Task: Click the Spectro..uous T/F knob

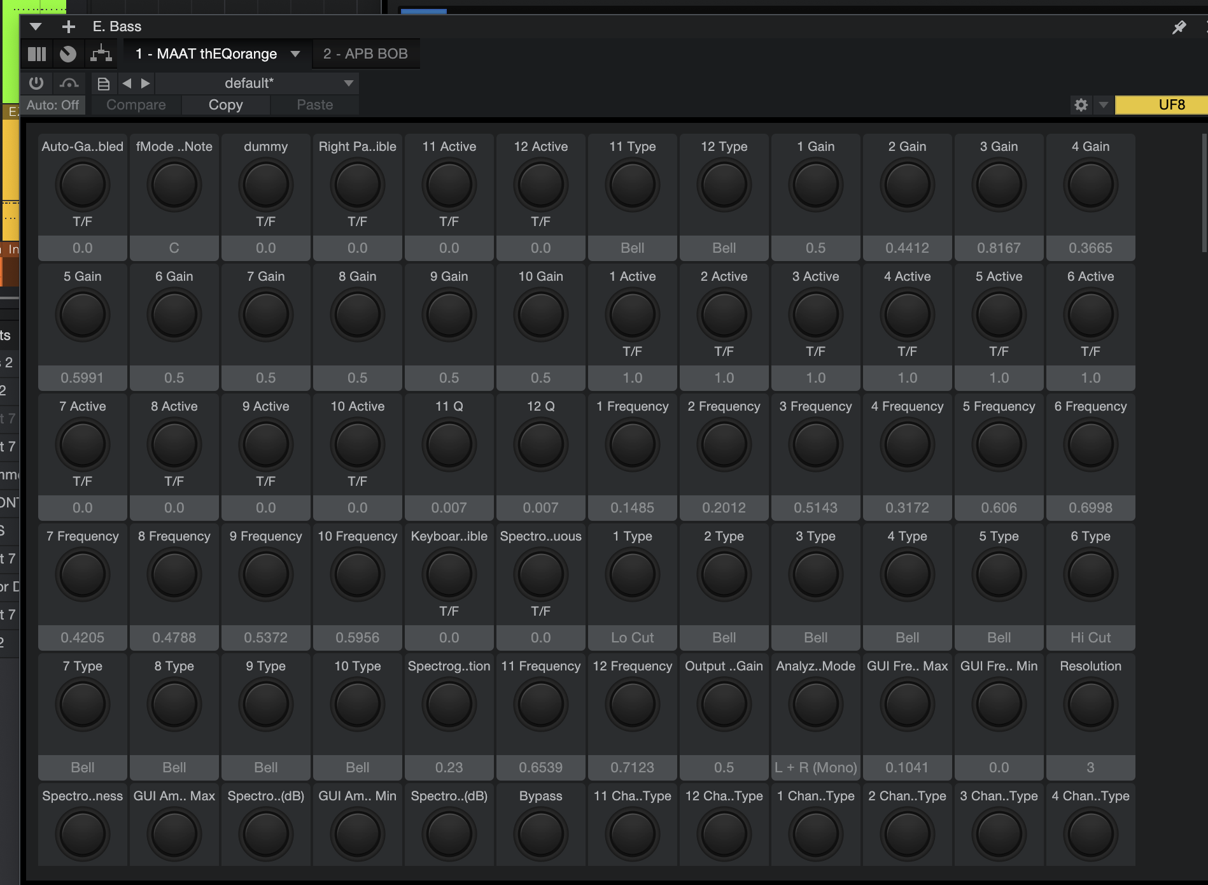Action: click(541, 574)
